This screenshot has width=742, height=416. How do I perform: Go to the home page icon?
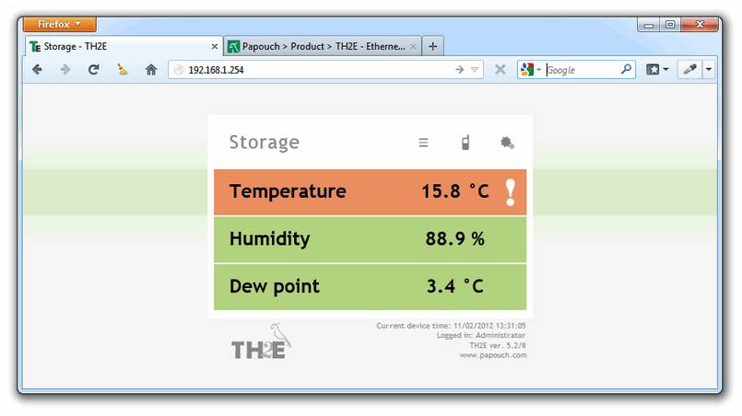pyautogui.click(x=151, y=70)
